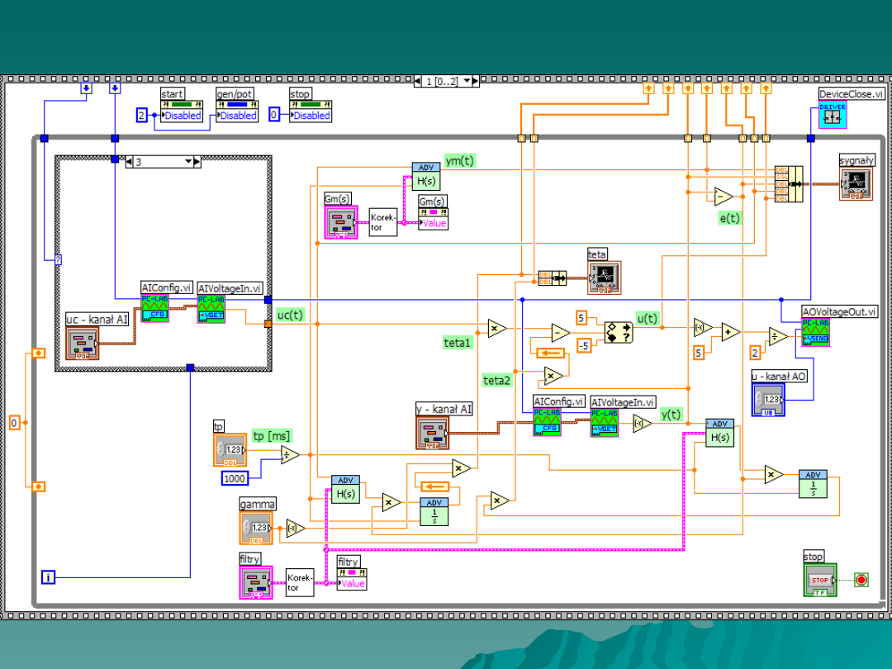Open the gen/pot Disabled property dropdown

pyautogui.click(x=239, y=116)
